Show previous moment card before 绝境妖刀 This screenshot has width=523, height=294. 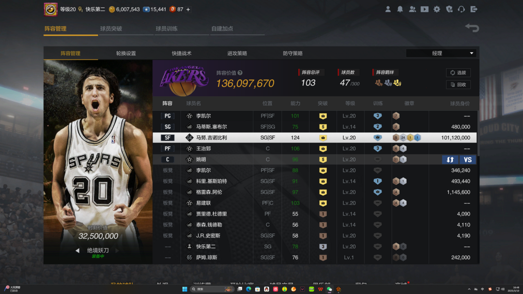coord(77,250)
